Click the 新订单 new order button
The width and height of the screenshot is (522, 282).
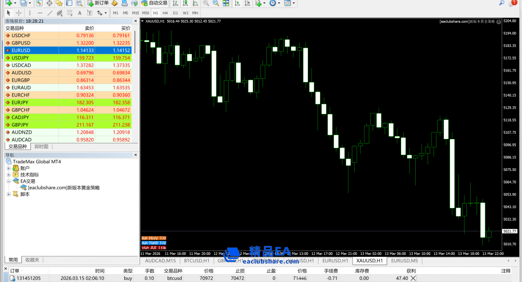tap(98, 3)
